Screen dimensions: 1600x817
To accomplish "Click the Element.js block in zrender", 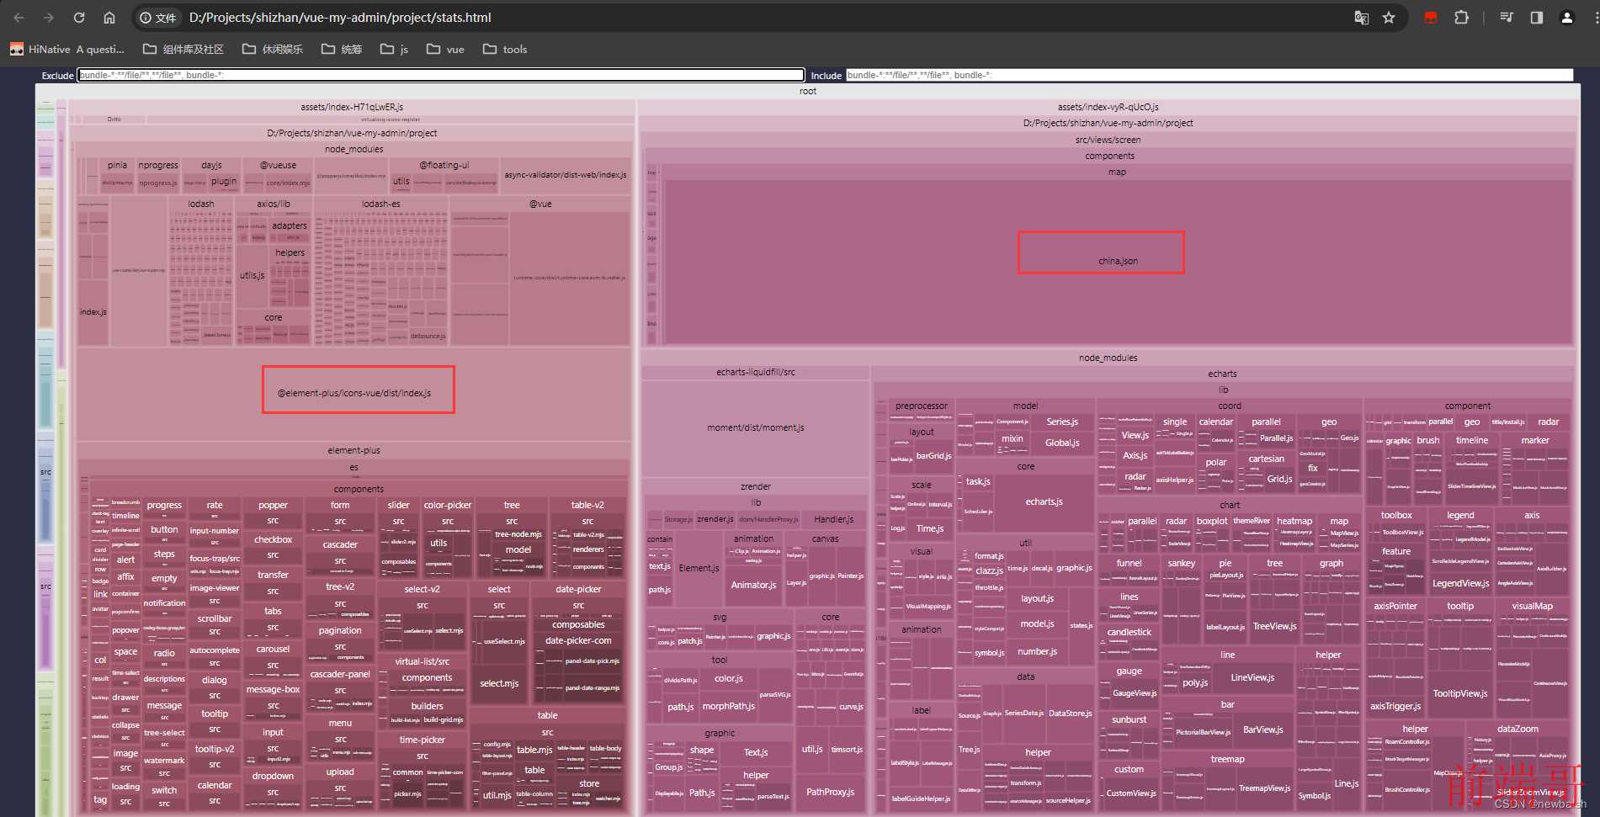I will tap(699, 568).
